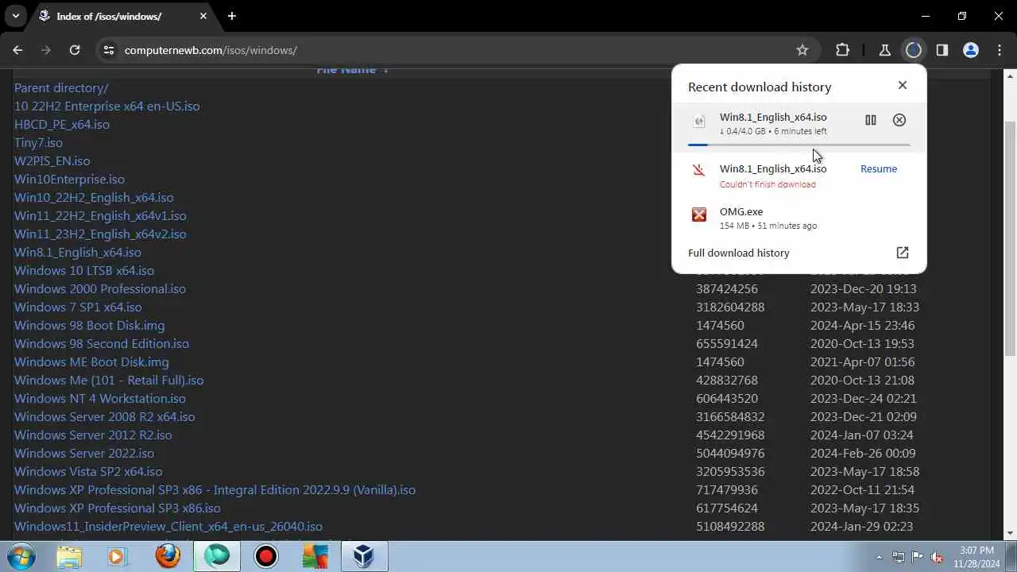The image size is (1017, 572).
Task: Click the muted volume tray icon
Action: [x=937, y=557]
